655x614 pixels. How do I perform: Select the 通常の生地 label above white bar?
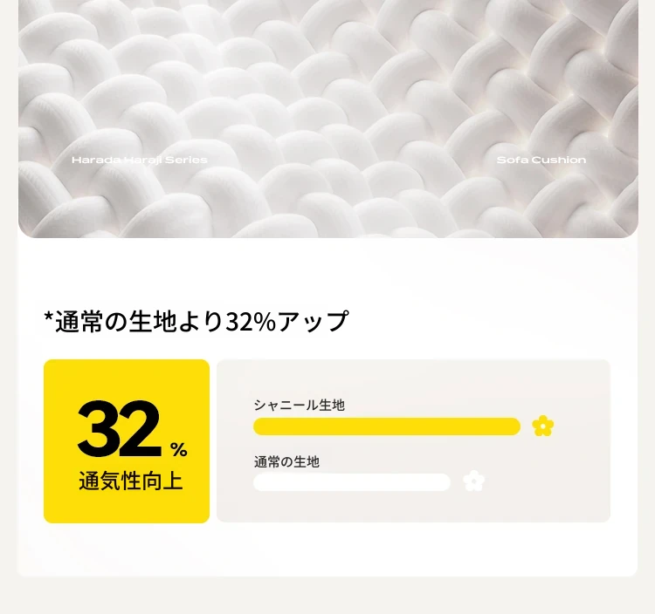286,461
